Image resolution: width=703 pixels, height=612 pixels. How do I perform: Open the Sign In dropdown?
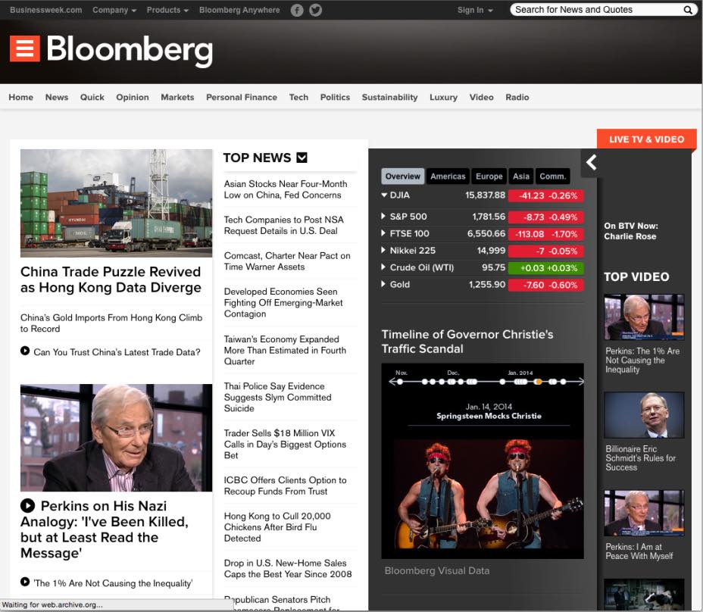tap(475, 10)
